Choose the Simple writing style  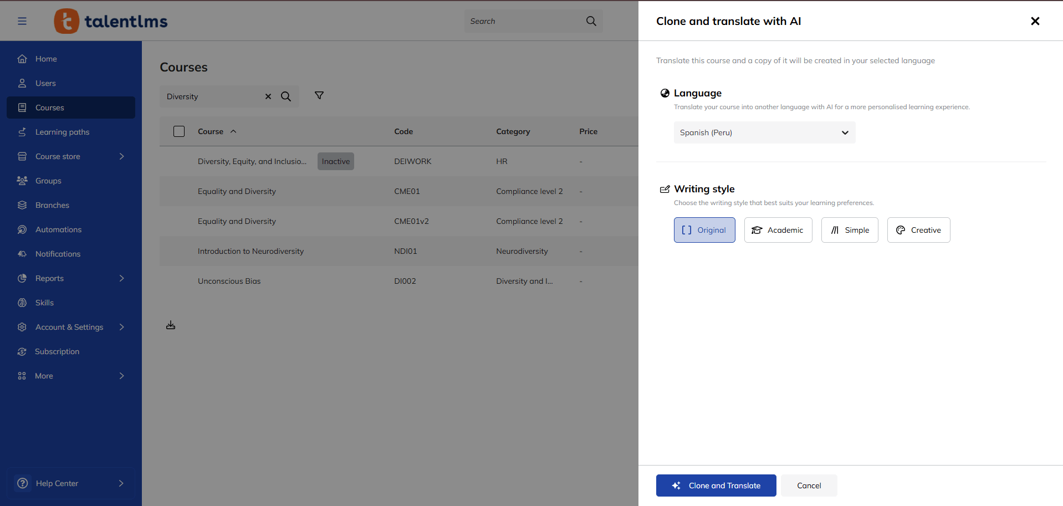pyautogui.click(x=849, y=230)
